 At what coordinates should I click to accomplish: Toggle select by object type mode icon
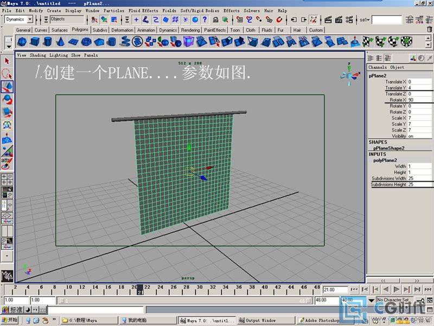point(104,20)
